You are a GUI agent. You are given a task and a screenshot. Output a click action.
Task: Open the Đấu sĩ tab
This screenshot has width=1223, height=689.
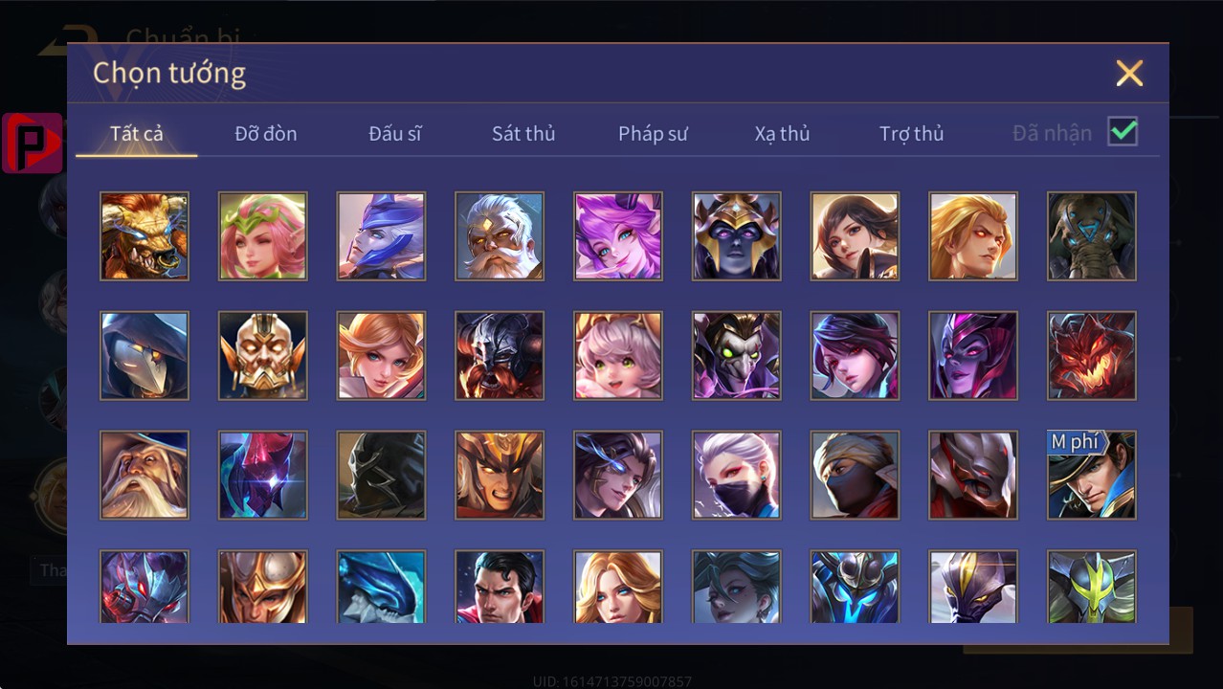[395, 134]
